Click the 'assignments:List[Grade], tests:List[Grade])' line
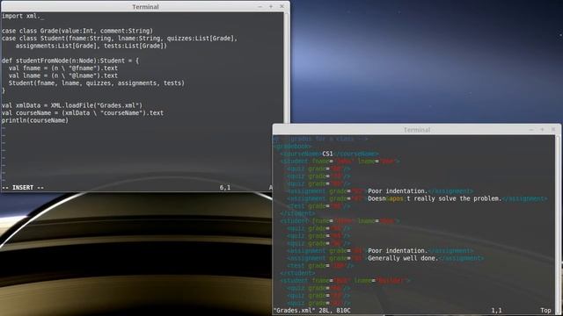The width and height of the screenshot is (563, 316). point(91,46)
